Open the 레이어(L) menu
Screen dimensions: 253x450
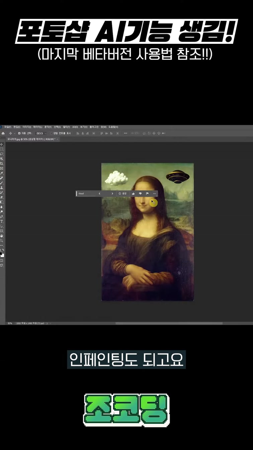(x=38, y=127)
